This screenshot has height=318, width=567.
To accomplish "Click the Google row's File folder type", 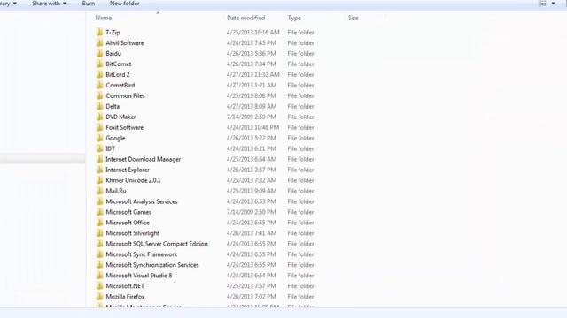I will click(x=300, y=138).
